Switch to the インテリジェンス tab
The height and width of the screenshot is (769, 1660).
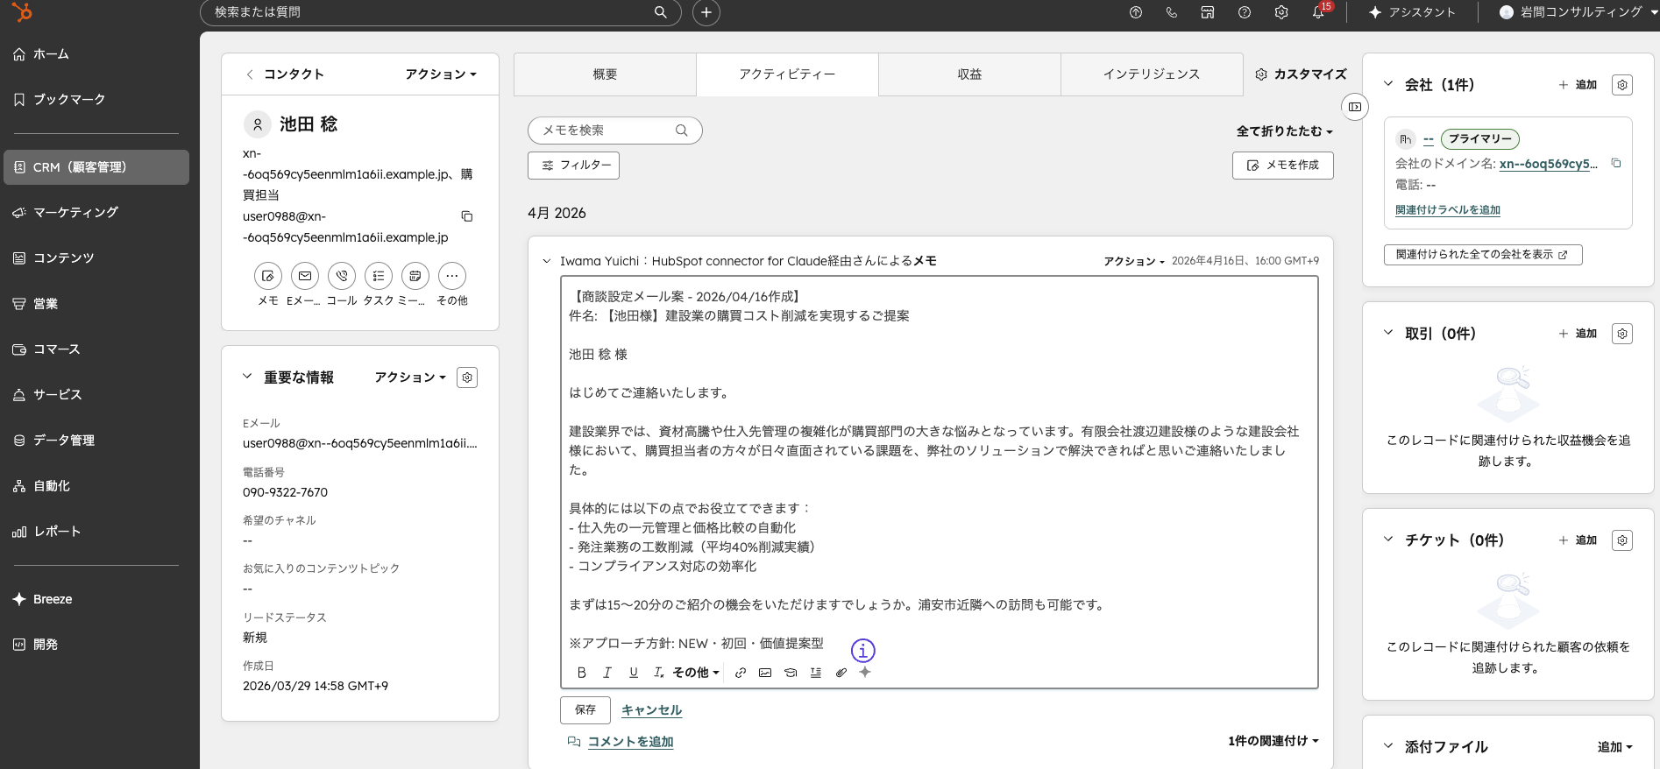[x=1151, y=74]
